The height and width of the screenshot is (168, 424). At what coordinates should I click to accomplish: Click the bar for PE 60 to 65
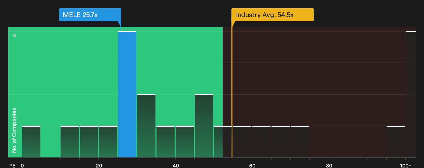pyautogui.click(x=261, y=141)
